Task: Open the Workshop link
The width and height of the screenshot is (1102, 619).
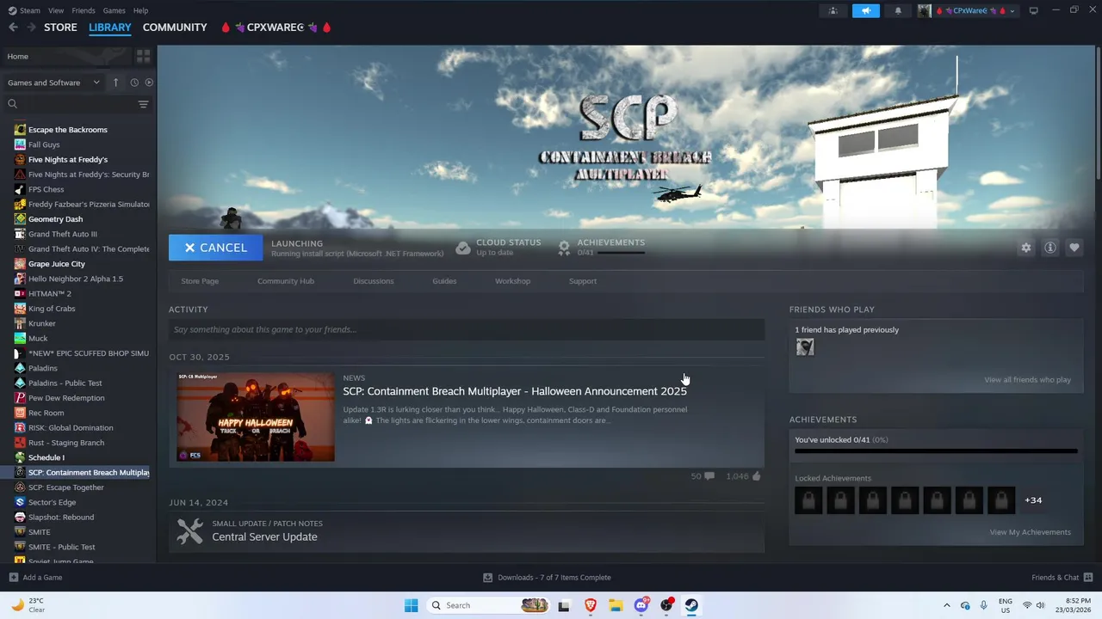Action: 512,281
